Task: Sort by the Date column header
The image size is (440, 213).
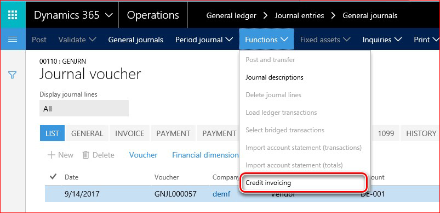Action: coord(71,177)
